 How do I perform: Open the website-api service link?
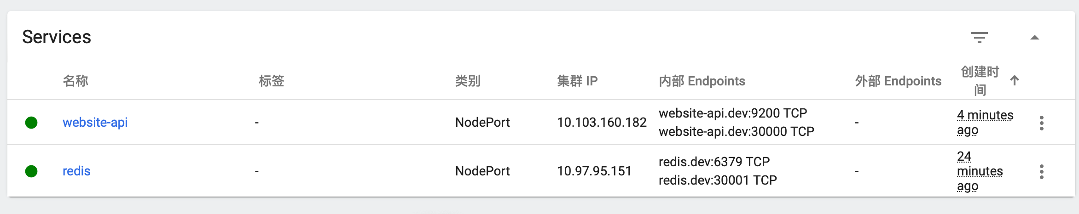95,123
